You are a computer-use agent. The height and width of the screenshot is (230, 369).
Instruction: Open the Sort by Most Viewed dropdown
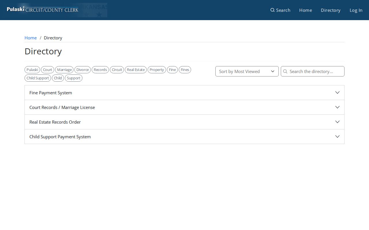[x=247, y=71]
